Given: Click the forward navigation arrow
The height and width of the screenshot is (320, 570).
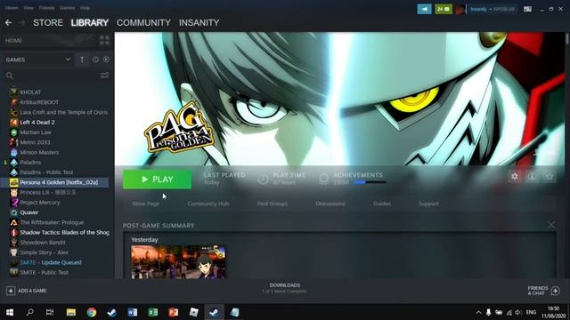Looking at the screenshot, I should [21, 22].
